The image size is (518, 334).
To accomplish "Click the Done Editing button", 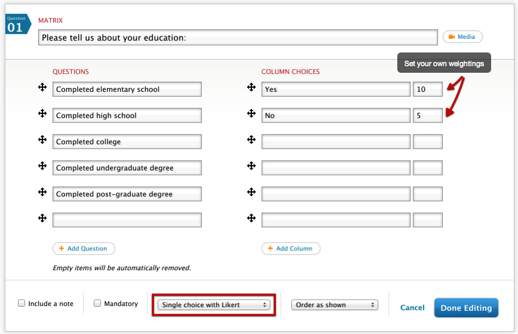I will click(466, 308).
